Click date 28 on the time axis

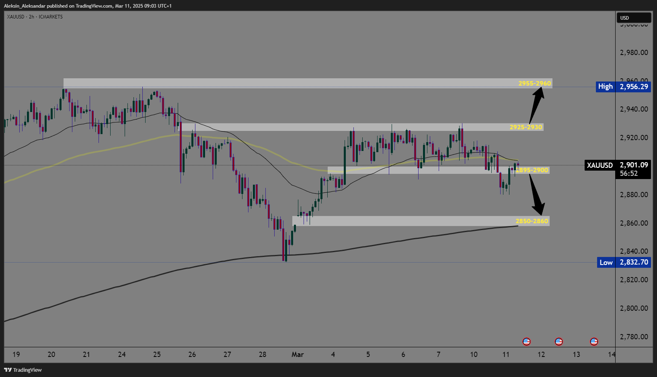pyautogui.click(x=263, y=354)
